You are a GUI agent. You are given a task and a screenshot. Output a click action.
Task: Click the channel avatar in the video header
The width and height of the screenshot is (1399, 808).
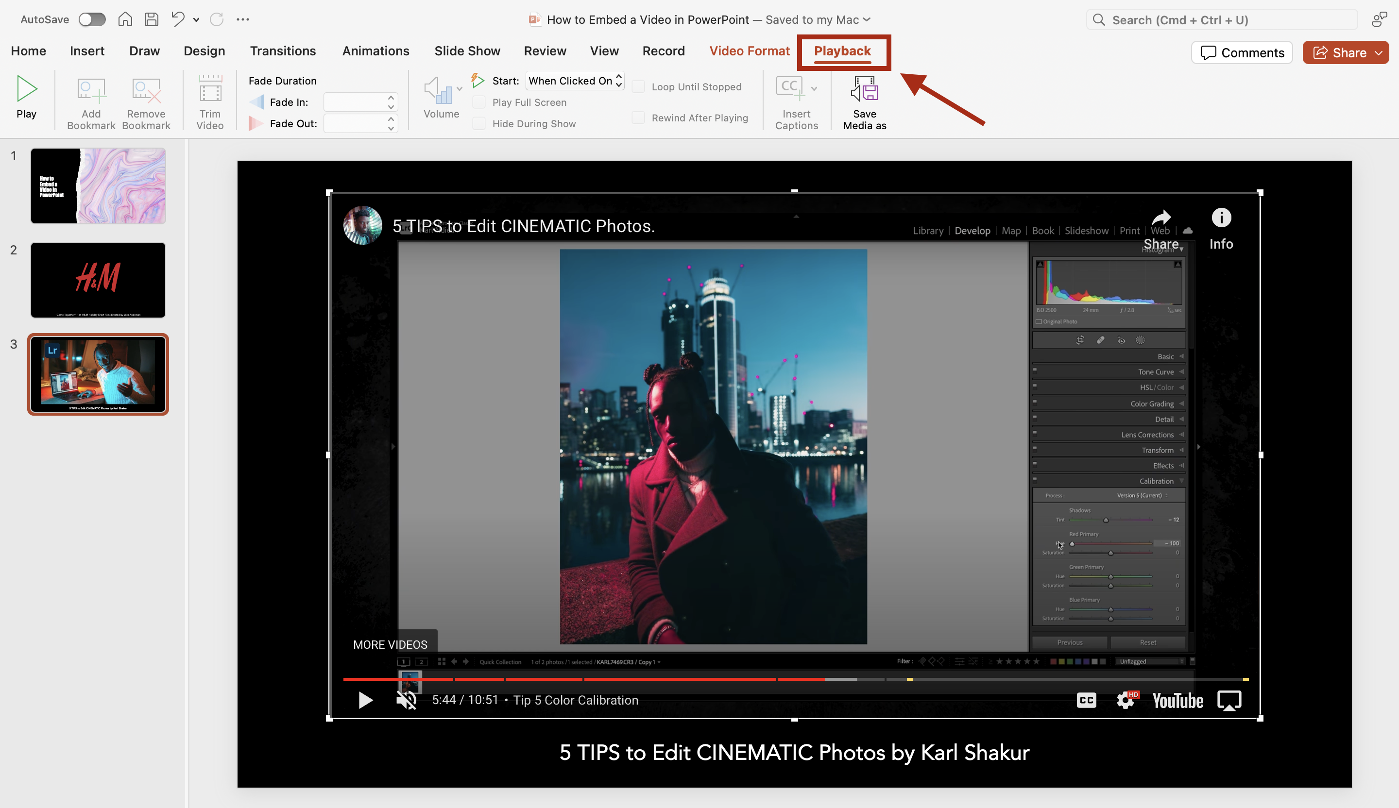point(362,225)
